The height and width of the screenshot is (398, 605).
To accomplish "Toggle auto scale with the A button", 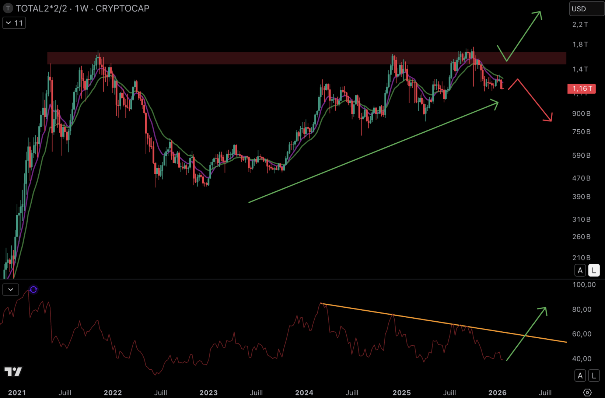I will click(x=580, y=270).
